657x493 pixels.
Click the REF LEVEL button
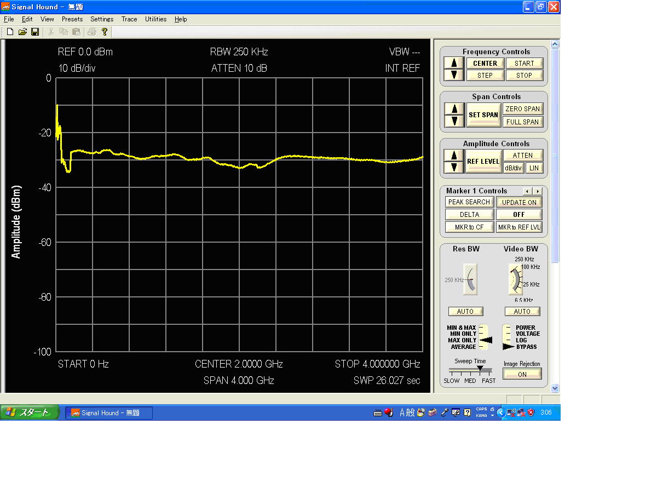[x=483, y=162]
